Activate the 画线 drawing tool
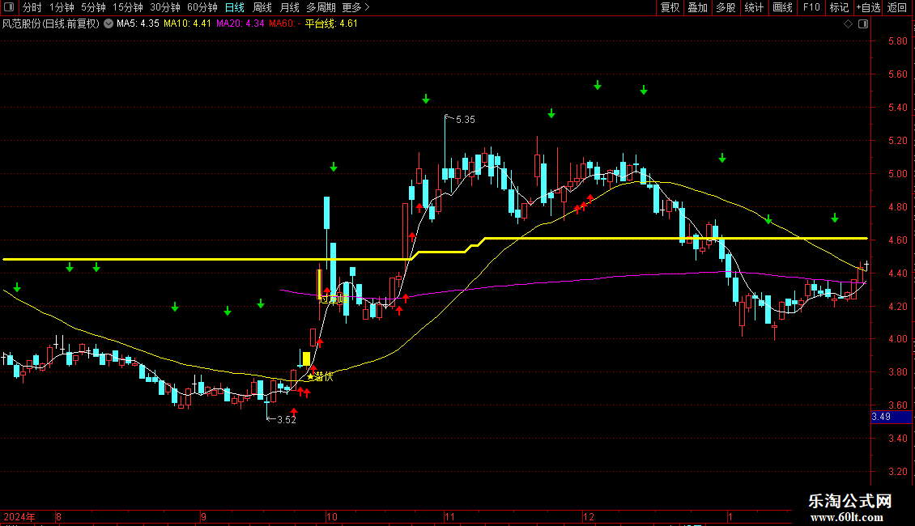915x526 pixels. [782, 7]
